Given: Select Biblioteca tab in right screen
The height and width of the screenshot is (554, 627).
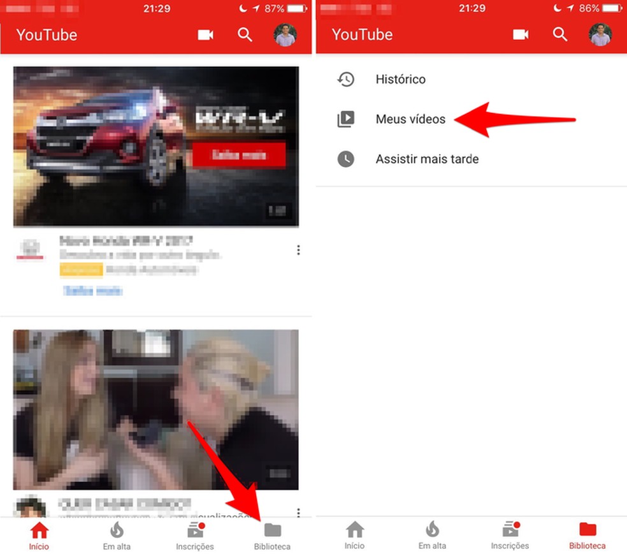Looking at the screenshot, I should [587, 536].
